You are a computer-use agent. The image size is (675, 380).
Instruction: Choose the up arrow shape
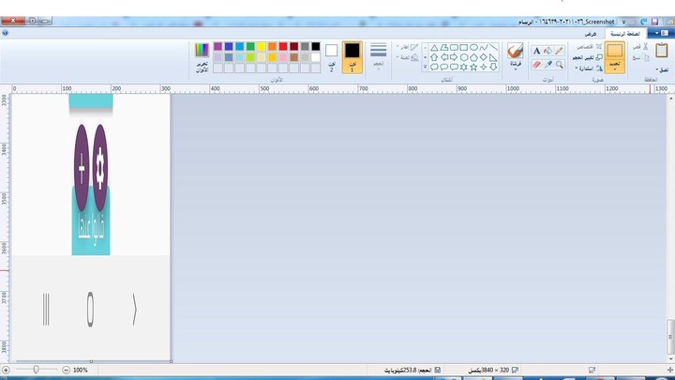tap(434, 57)
